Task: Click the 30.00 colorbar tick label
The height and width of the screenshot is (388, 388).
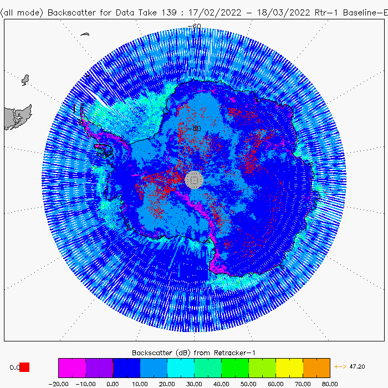Action: tap(194, 384)
